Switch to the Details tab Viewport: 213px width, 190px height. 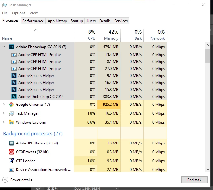coord(105,21)
